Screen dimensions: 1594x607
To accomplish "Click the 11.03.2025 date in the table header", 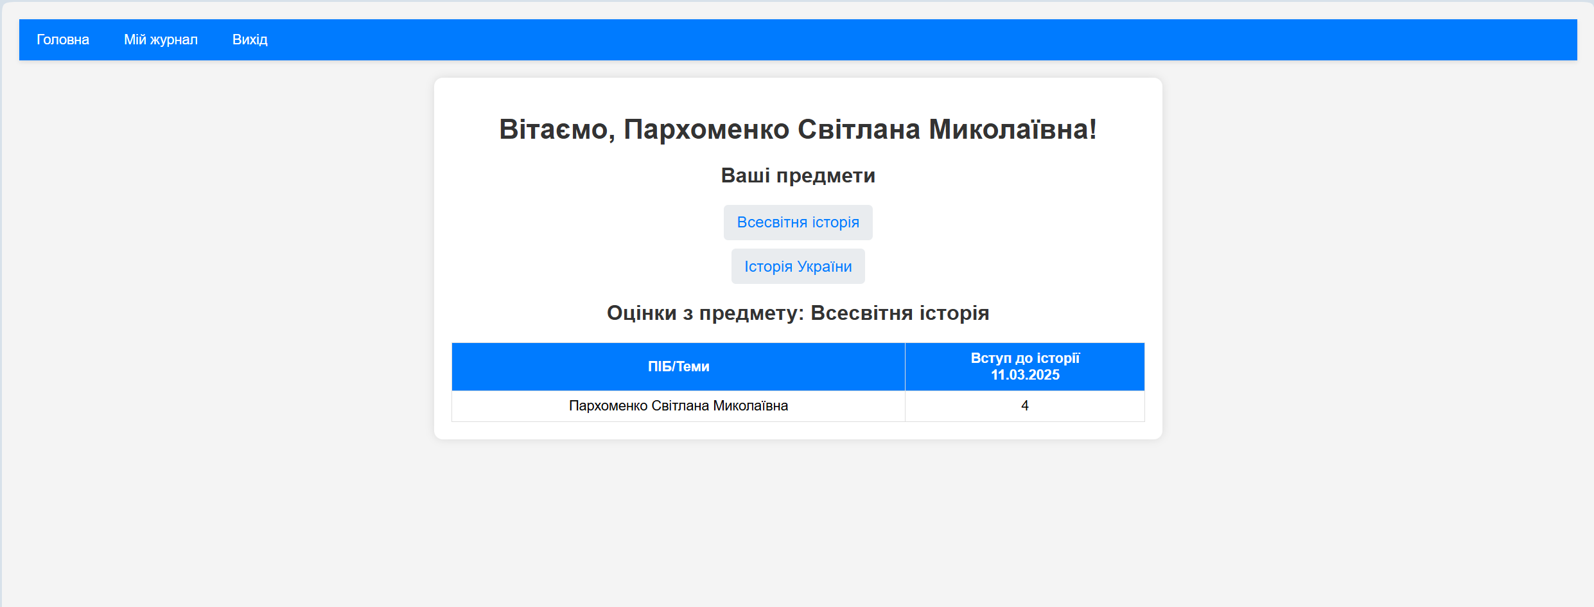I will 1025,375.
